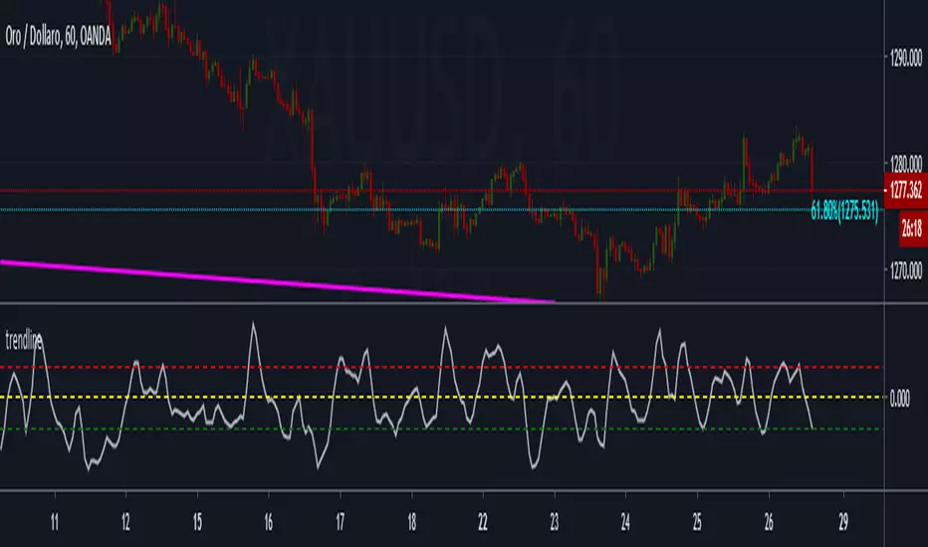Click the 26:18 candle countdown label
Screen dimensions: 928x547
tap(912, 228)
